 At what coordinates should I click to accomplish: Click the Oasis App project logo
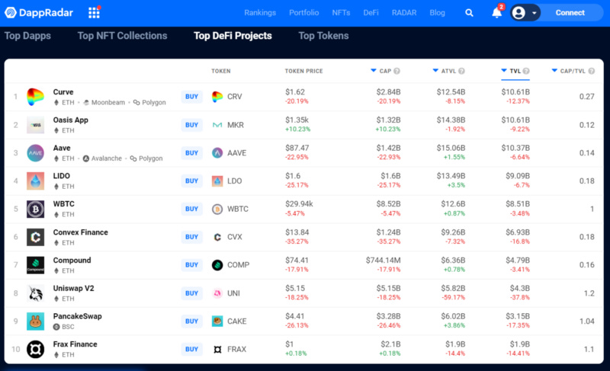tap(35, 125)
